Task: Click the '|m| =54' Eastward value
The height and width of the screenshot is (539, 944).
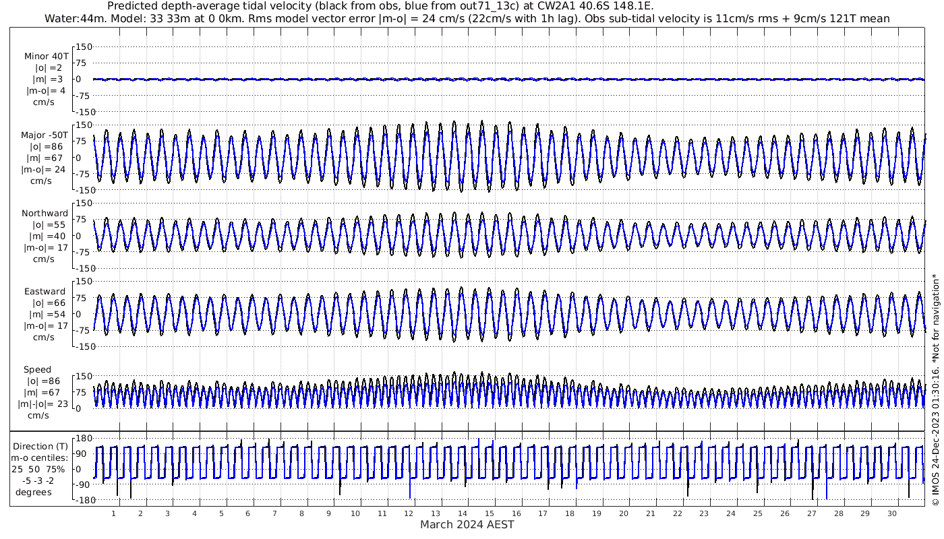Action: [47, 314]
